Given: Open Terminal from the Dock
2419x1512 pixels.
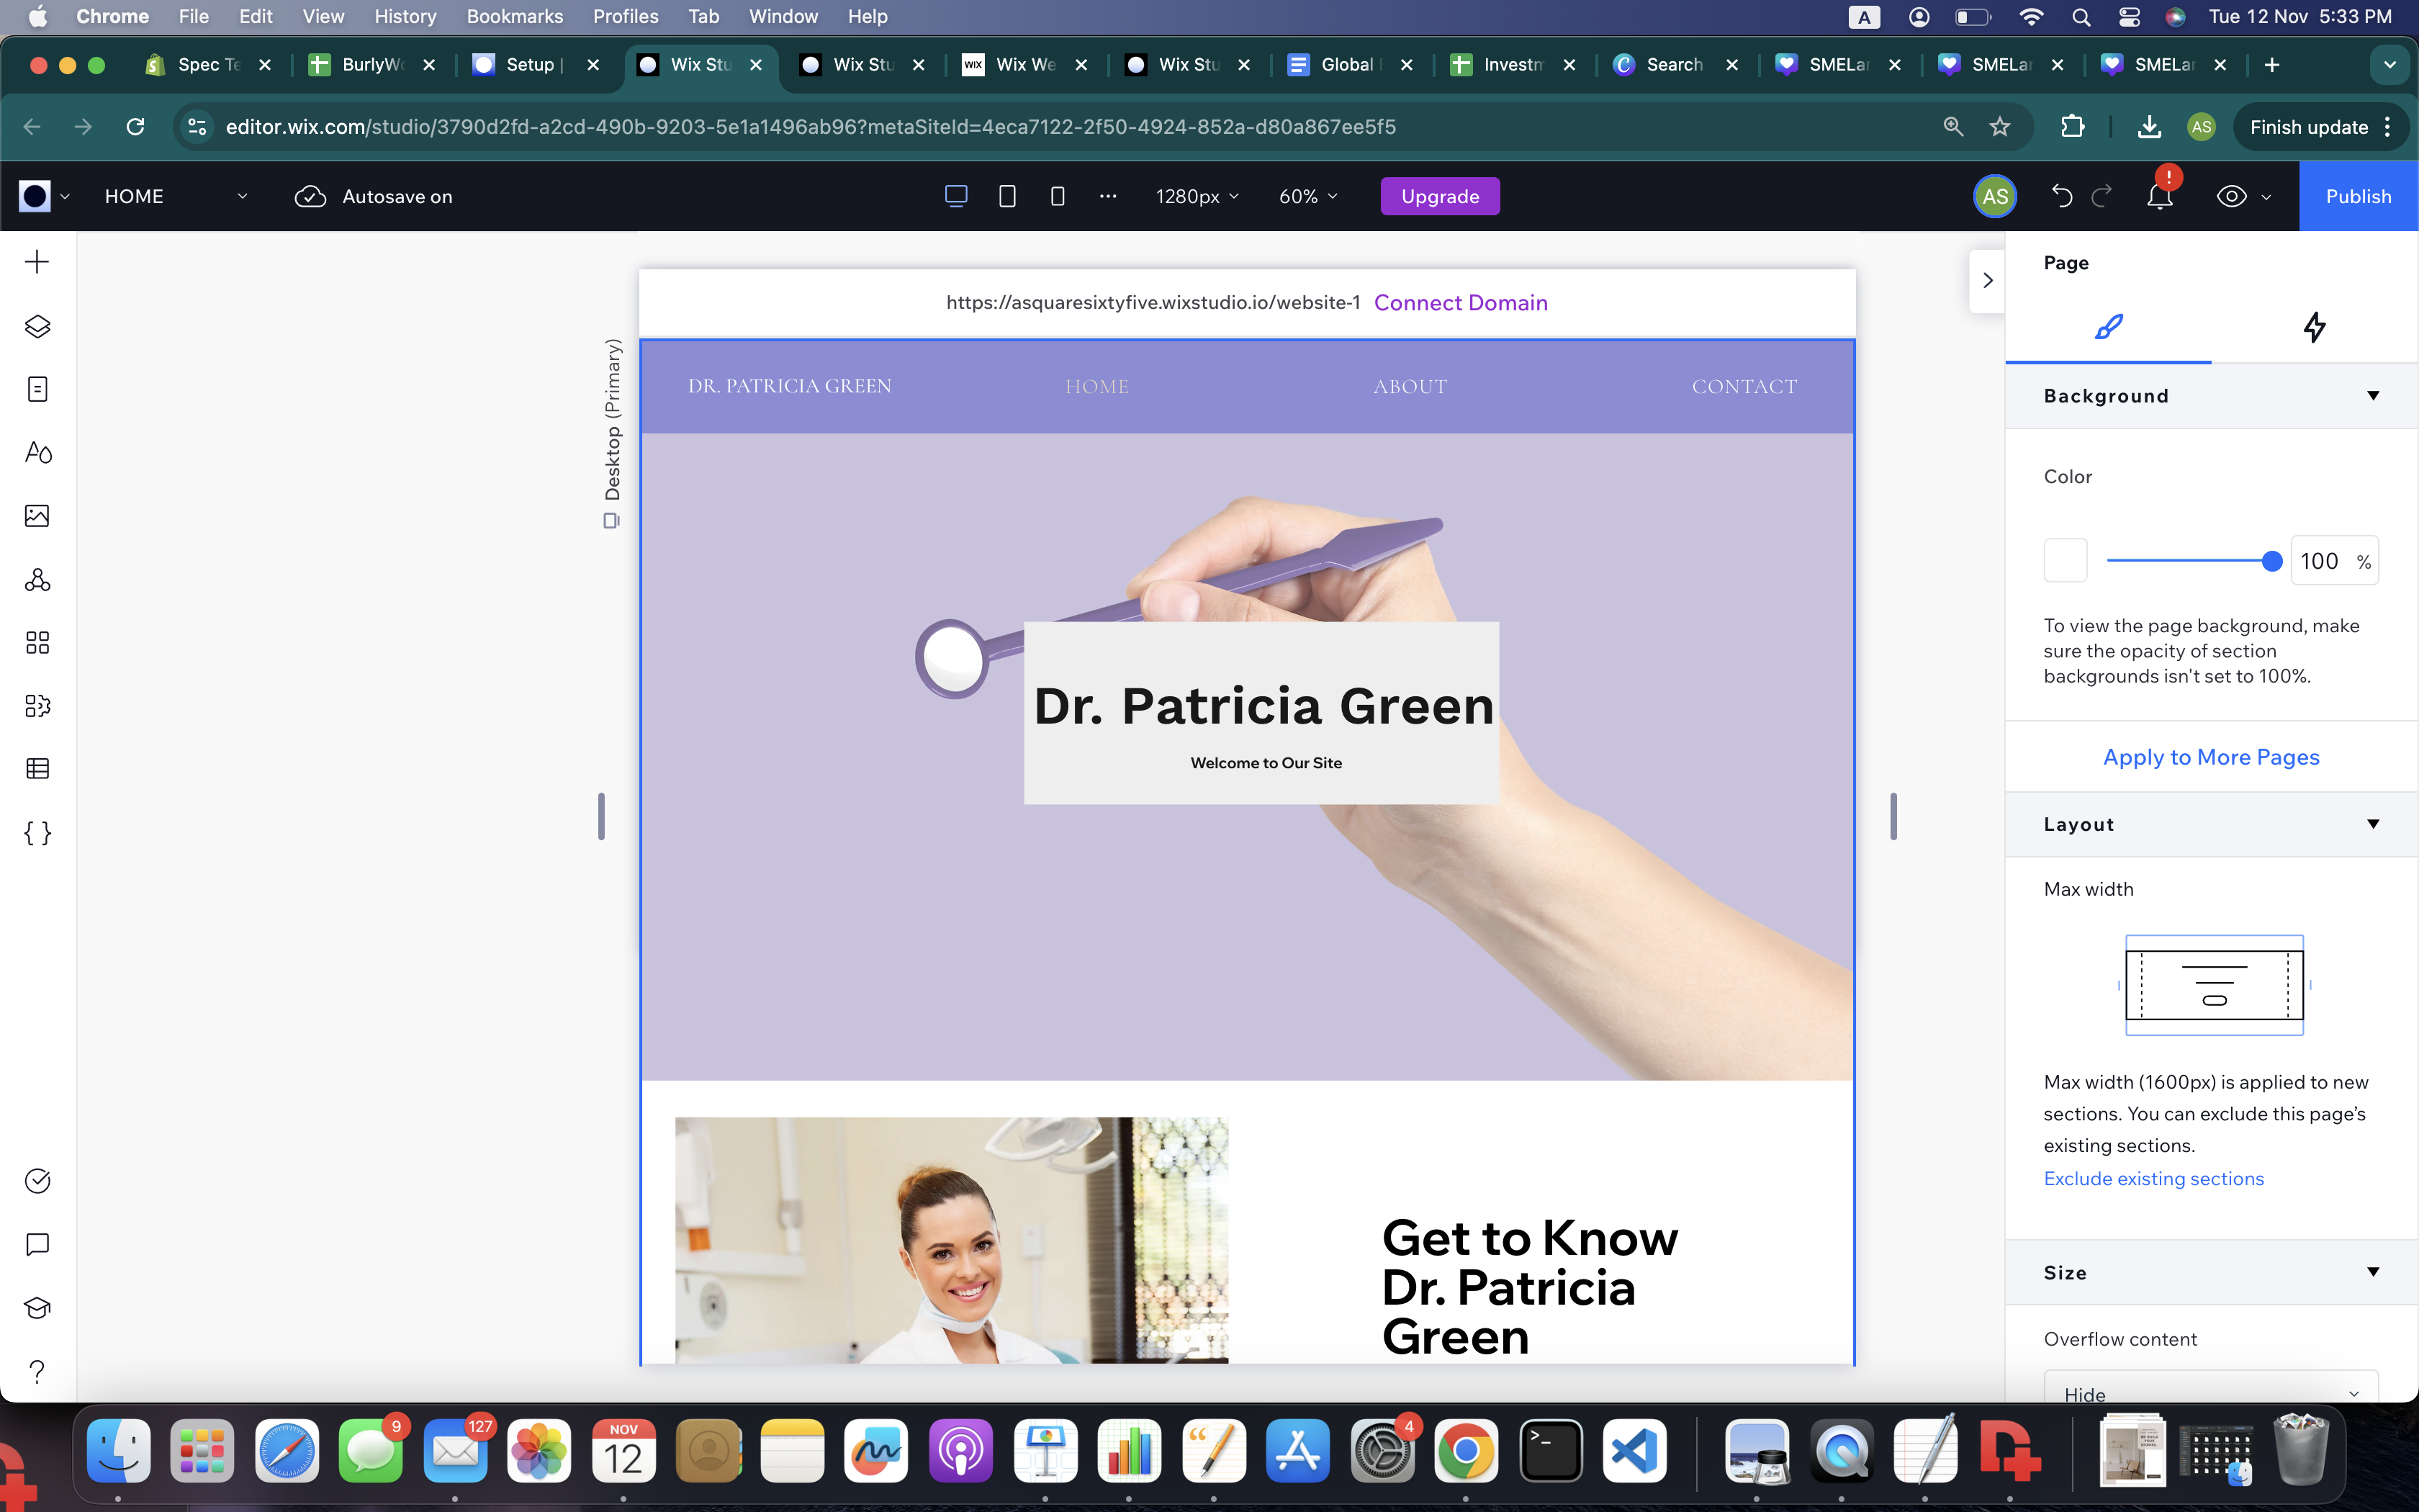Looking at the screenshot, I should click(1550, 1450).
